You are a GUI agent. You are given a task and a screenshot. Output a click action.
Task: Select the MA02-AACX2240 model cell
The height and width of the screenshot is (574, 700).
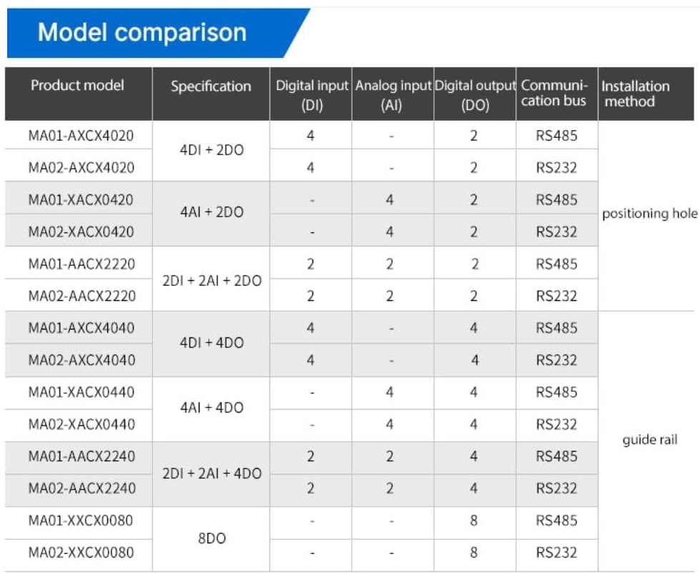tap(82, 489)
